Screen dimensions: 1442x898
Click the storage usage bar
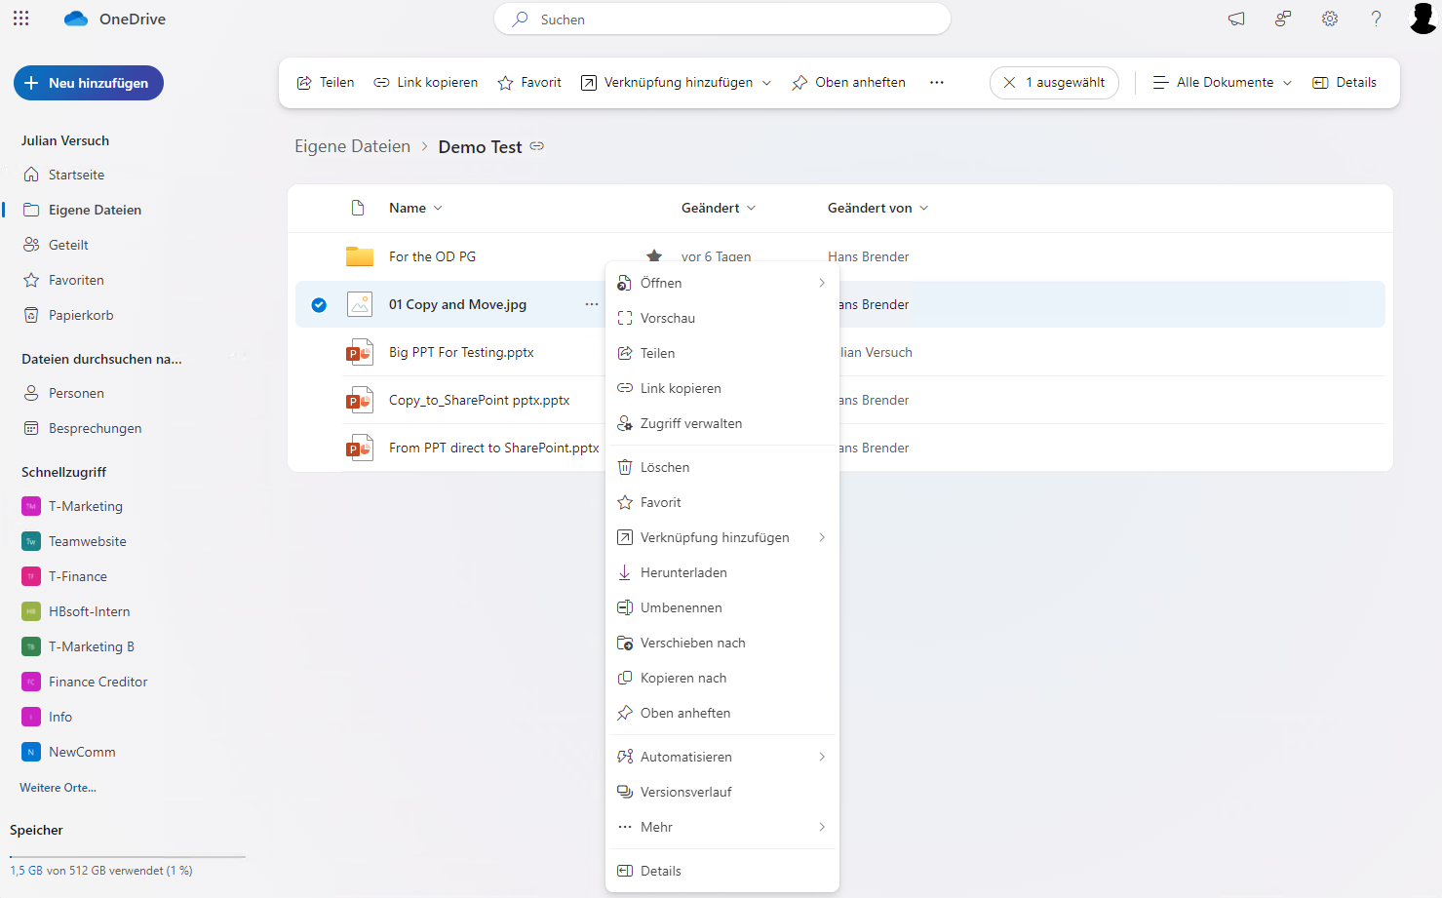pos(128,857)
